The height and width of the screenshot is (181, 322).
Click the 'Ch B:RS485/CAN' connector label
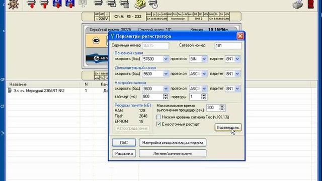tap(219, 19)
